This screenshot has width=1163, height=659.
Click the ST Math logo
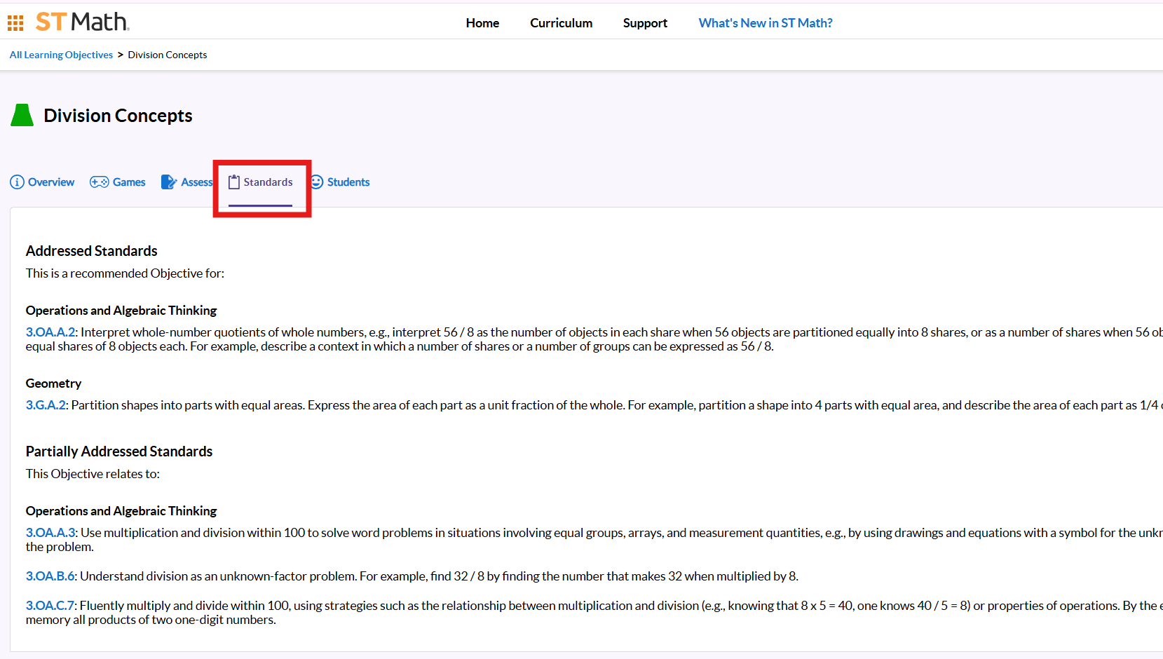tap(83, 22)
